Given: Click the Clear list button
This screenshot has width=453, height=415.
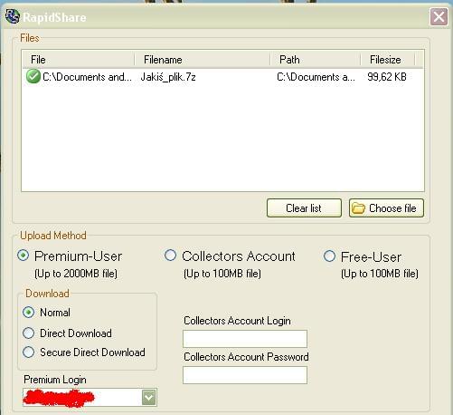Looking at the screenshot, I should click(x=304, y=208).
